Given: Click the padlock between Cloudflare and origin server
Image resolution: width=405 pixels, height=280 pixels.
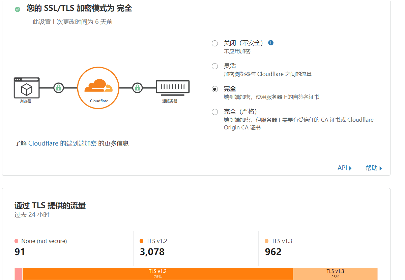Looking at the screenshot, I should point(137,88).
